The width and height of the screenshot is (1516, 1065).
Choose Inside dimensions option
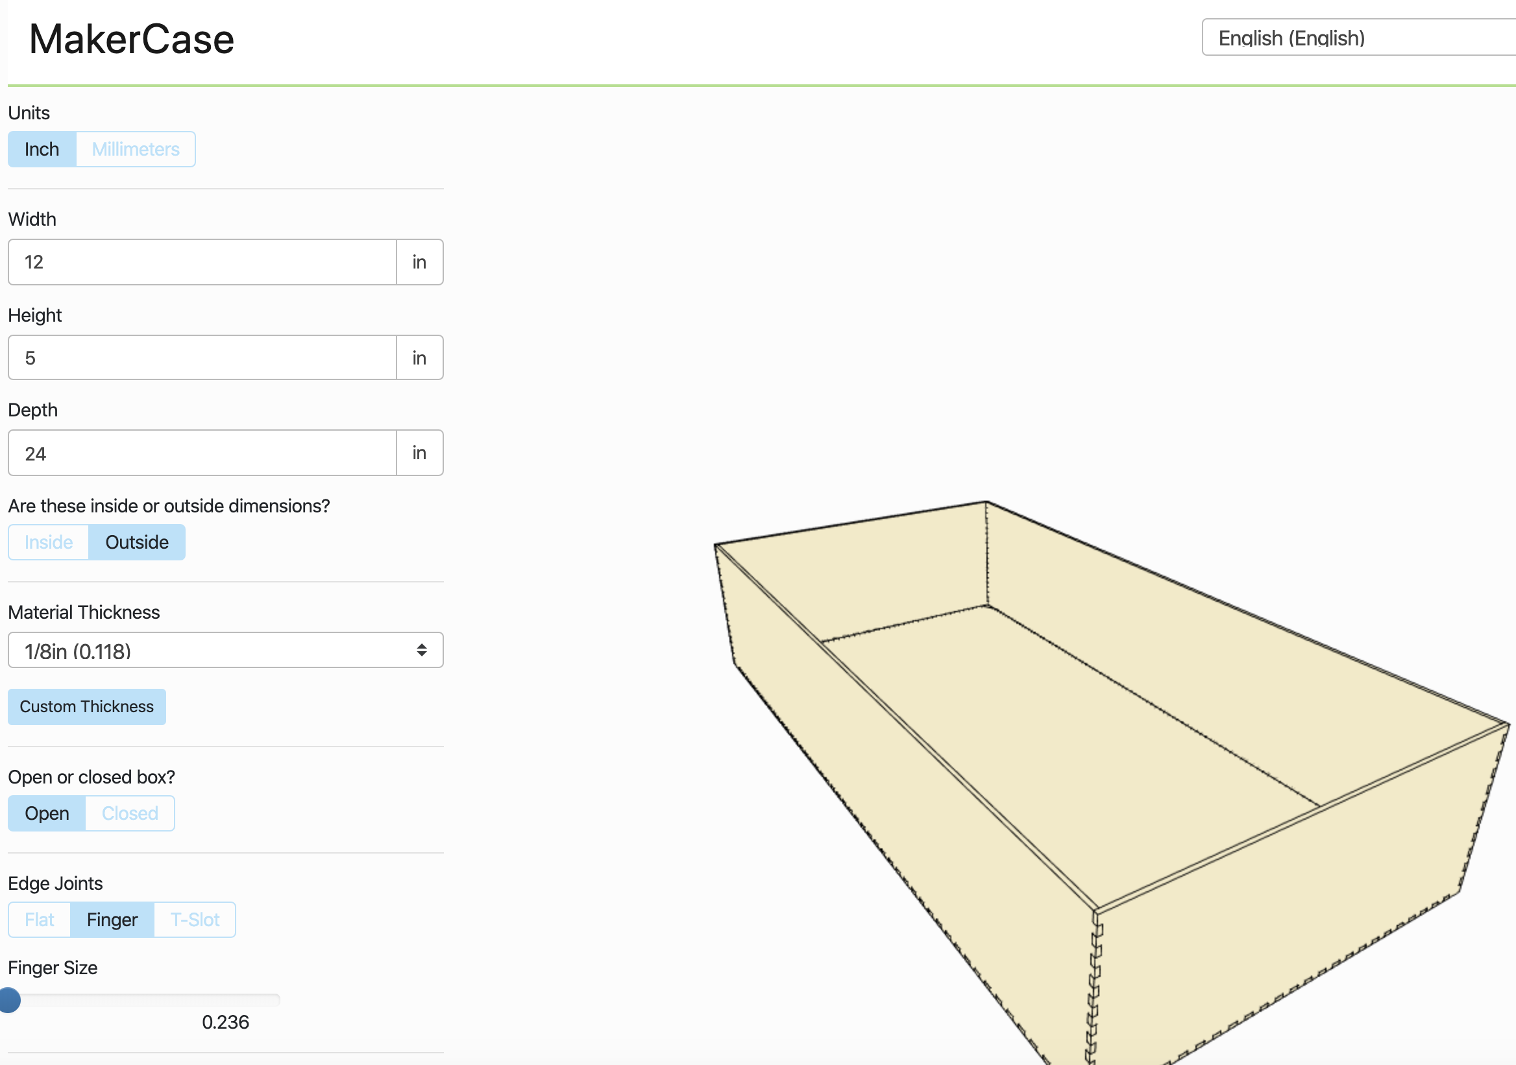point(48,542)
